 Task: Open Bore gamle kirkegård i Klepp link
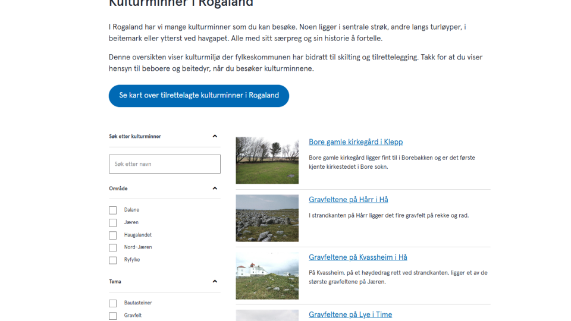tap(356, 142)
